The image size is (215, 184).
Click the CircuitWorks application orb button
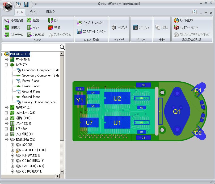point(8,6)
